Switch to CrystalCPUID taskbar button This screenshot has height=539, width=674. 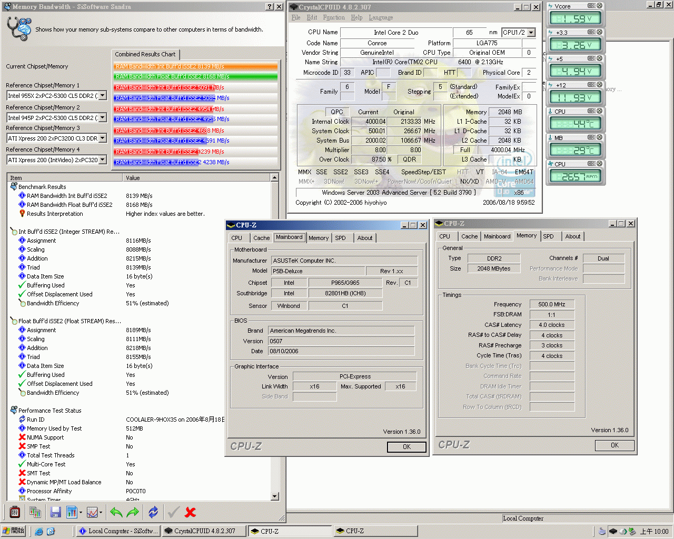pyautogui.click(x=204, y=531)
